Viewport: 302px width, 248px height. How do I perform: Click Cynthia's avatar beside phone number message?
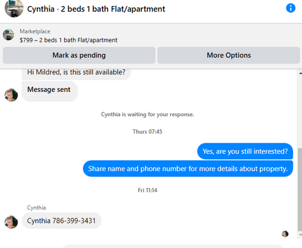click(x=11, y=222)
